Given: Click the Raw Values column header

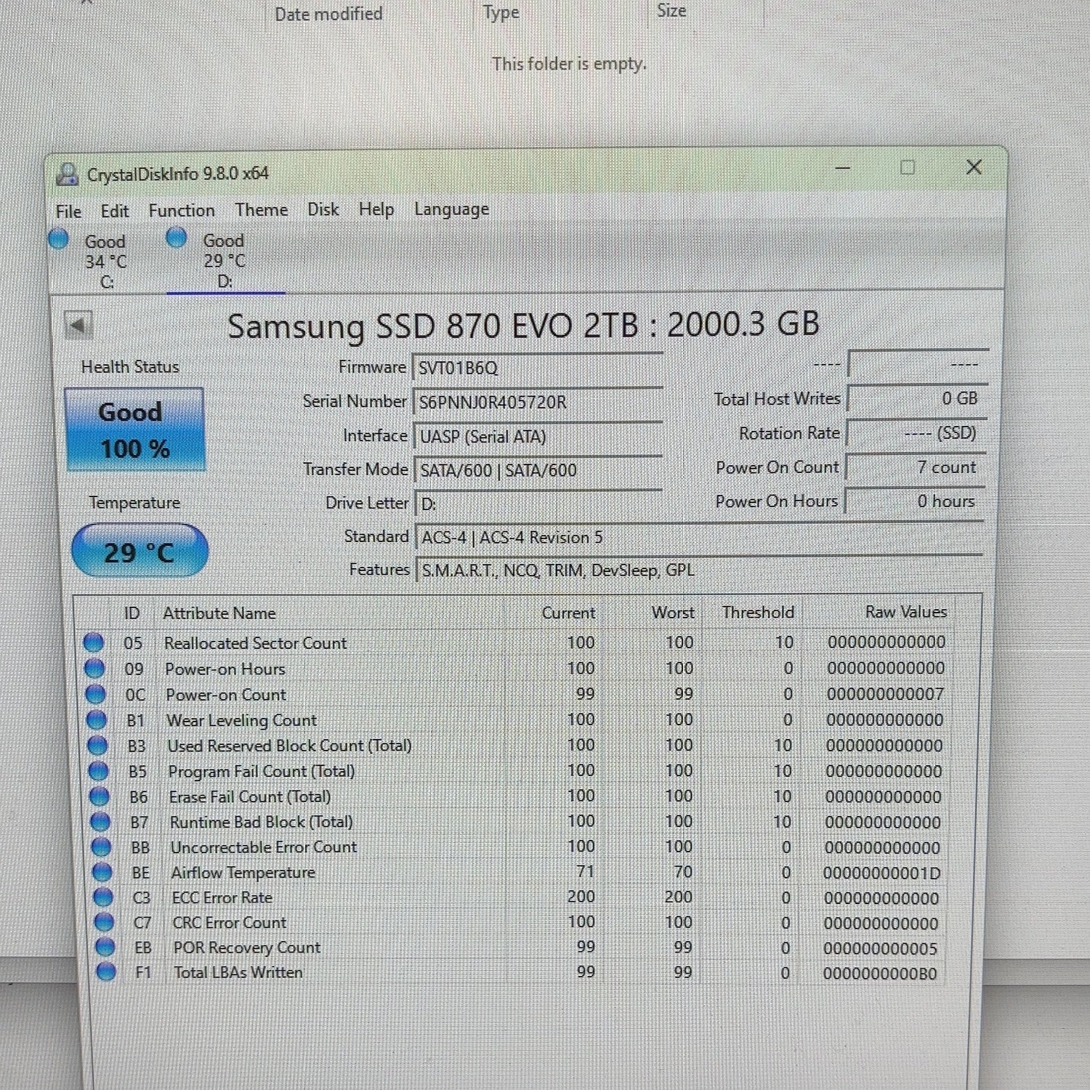Looking at the screenshot, I should 906,612.
